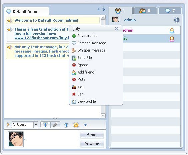
Task: Toggle the pencil drawing mode button
Action: 55,125
